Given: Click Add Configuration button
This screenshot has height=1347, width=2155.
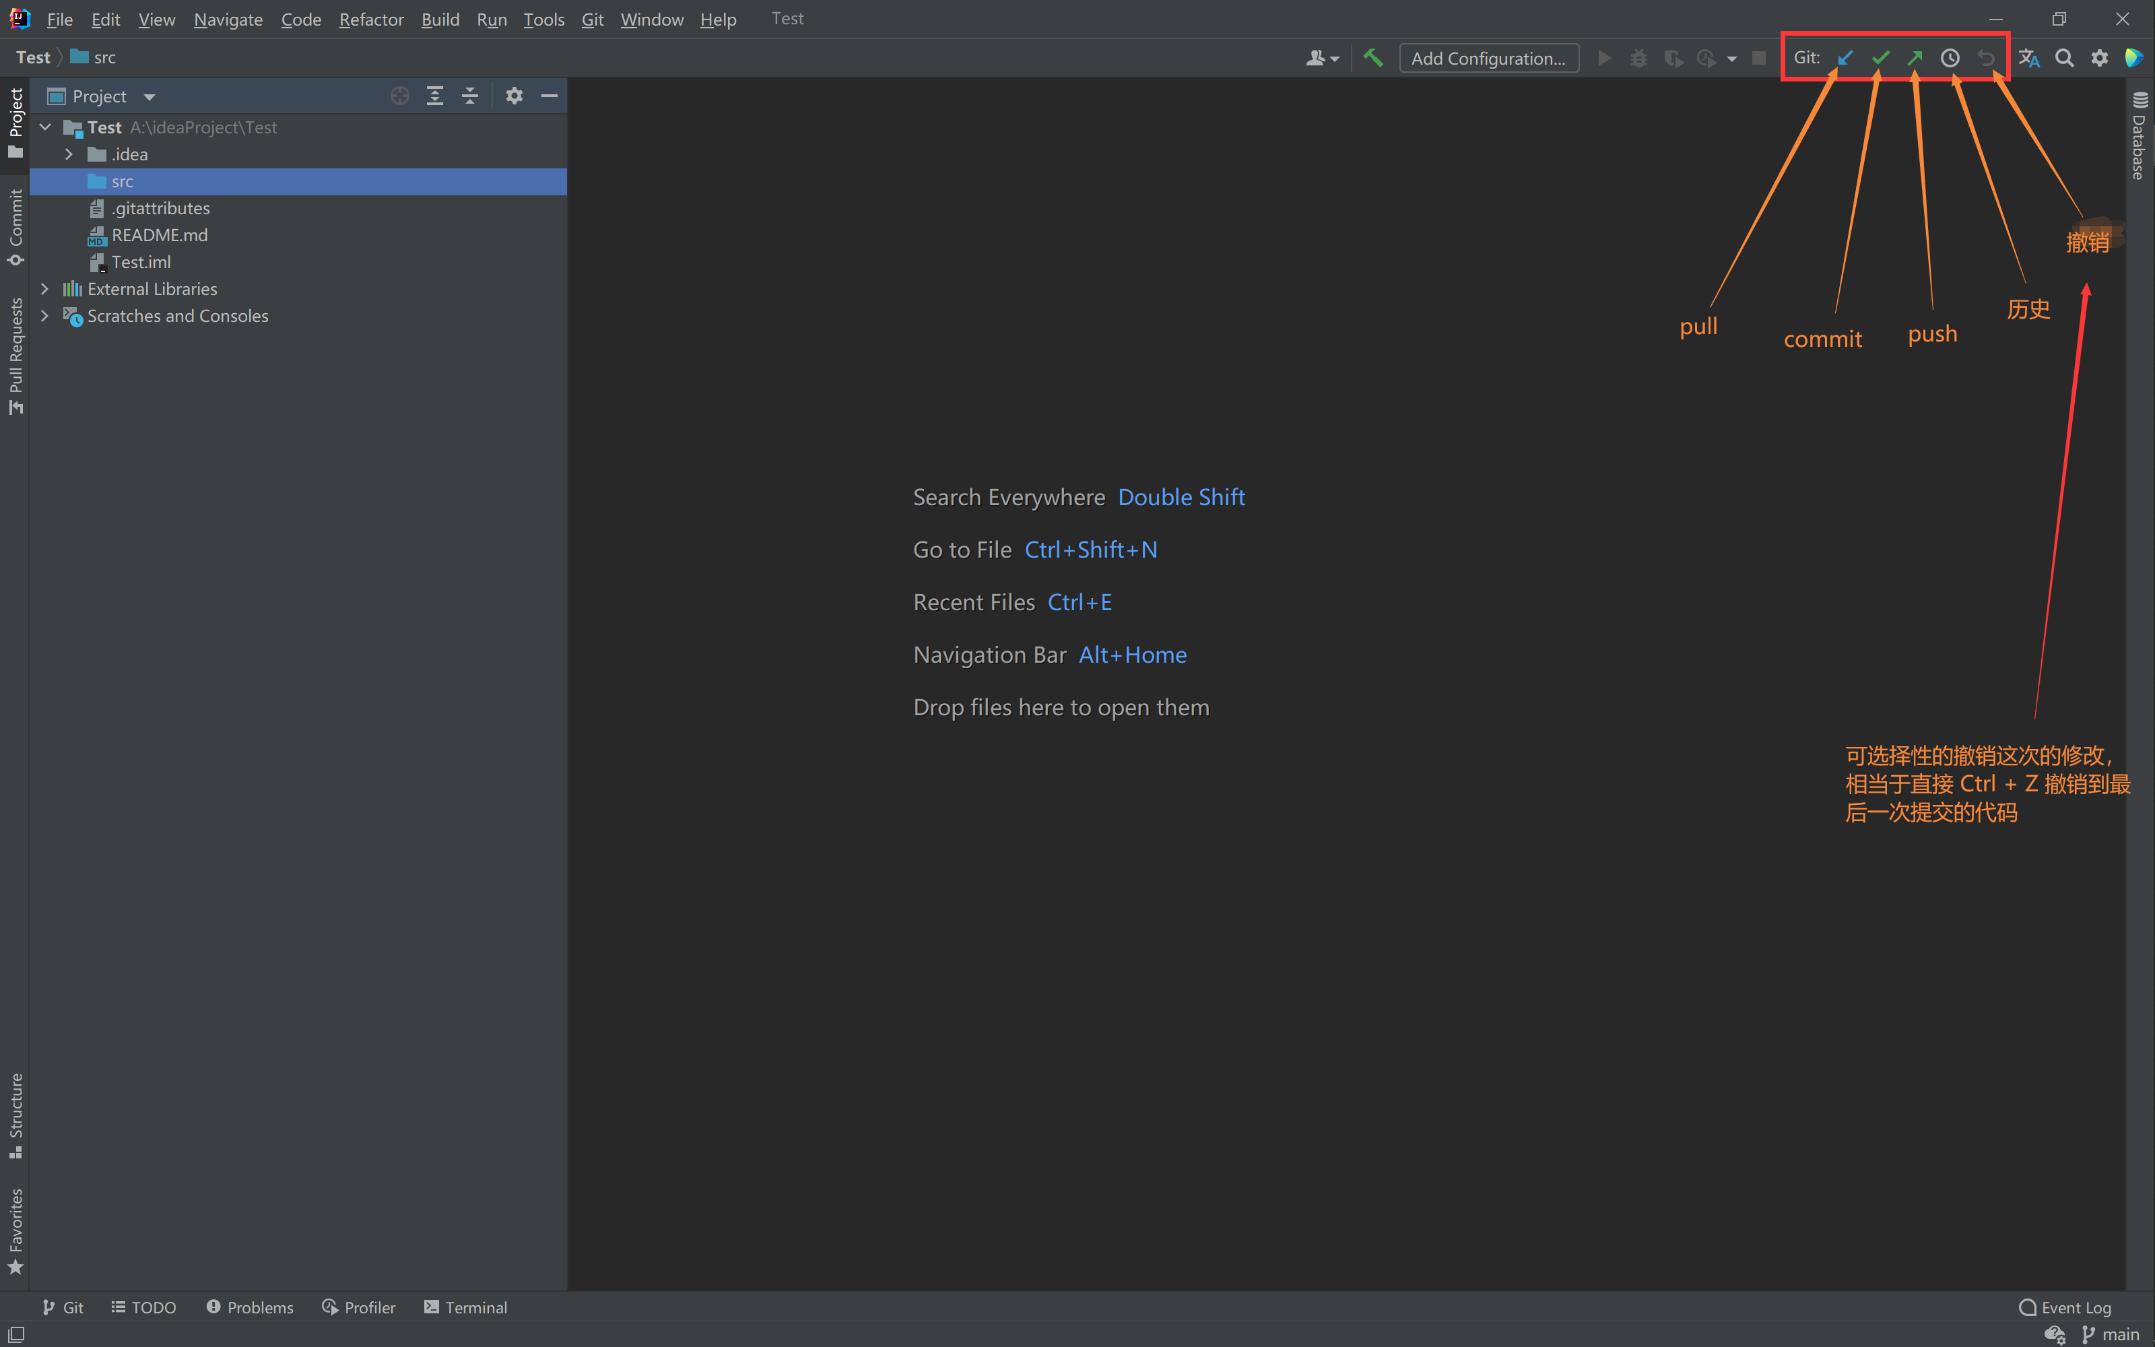Looking at the screenshot, I should [1488, 58].
